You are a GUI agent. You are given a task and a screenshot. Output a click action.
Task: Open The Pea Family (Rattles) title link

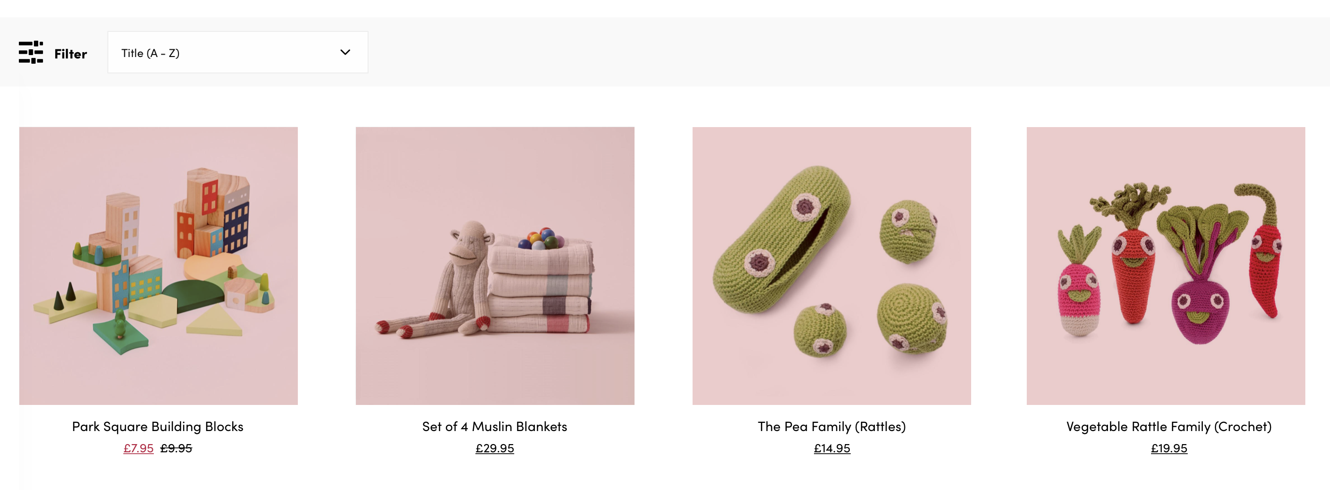click(832, 427)
